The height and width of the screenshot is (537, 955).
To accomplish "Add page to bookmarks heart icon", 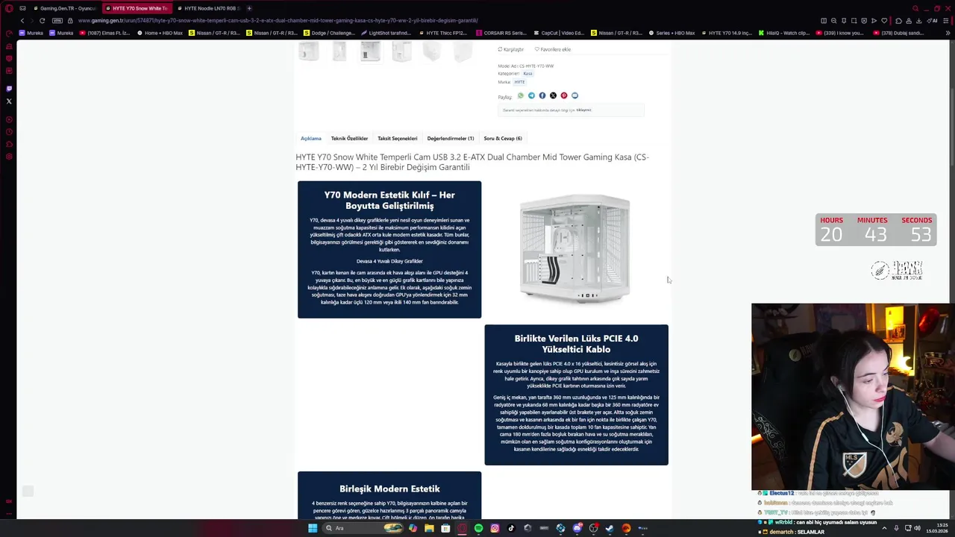I will [x=884, y=21].
